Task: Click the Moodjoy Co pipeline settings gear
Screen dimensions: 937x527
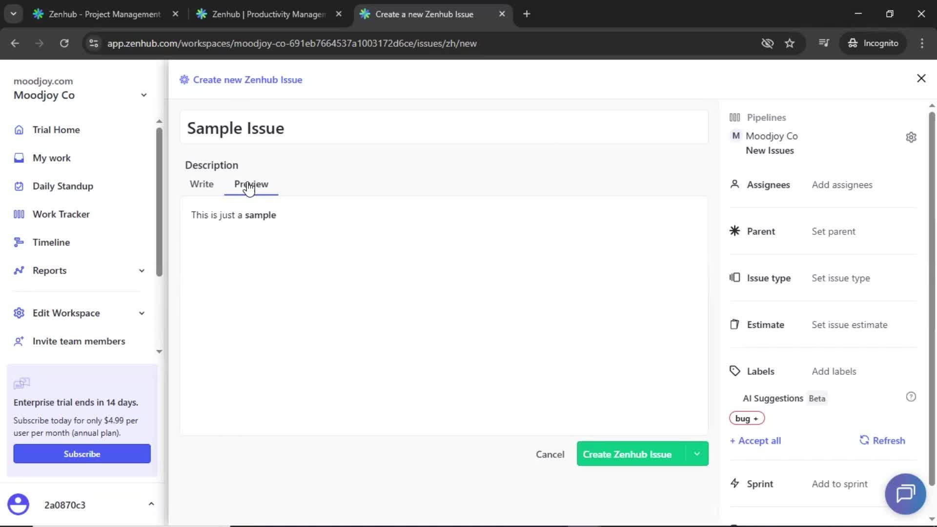Action: [x=912, y=137]
